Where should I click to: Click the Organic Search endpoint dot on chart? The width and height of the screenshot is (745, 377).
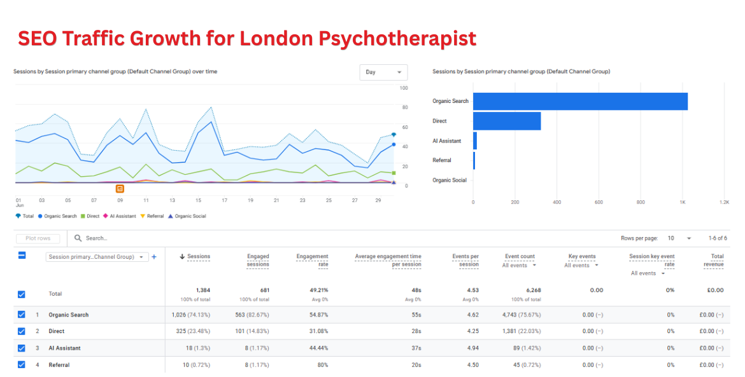click(394, 145)
